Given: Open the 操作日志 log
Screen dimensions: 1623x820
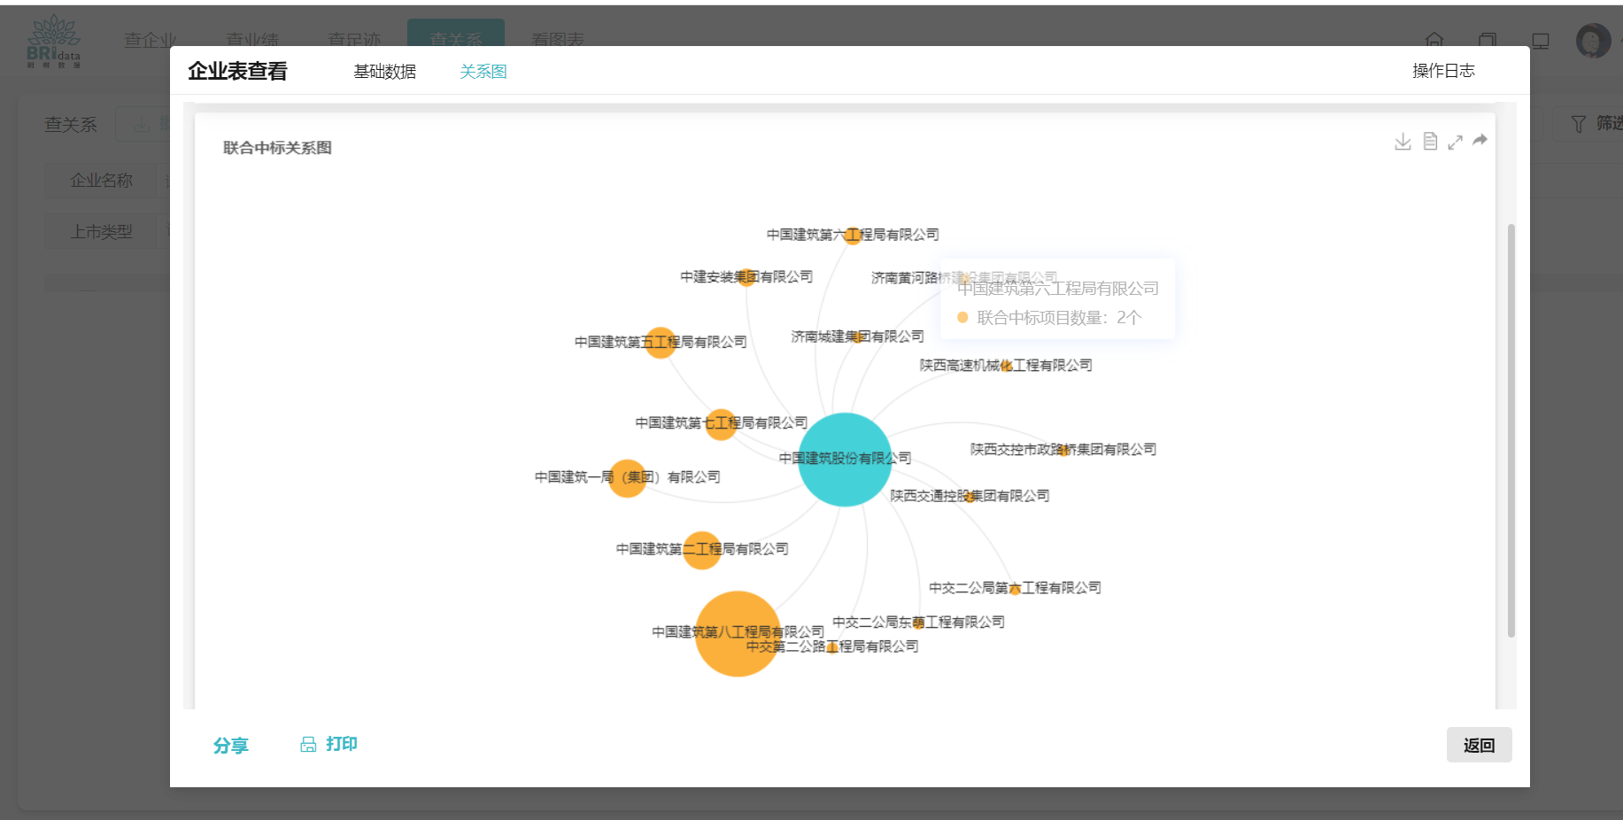Looking at the screenshot, I should [x=1443, y=71].
